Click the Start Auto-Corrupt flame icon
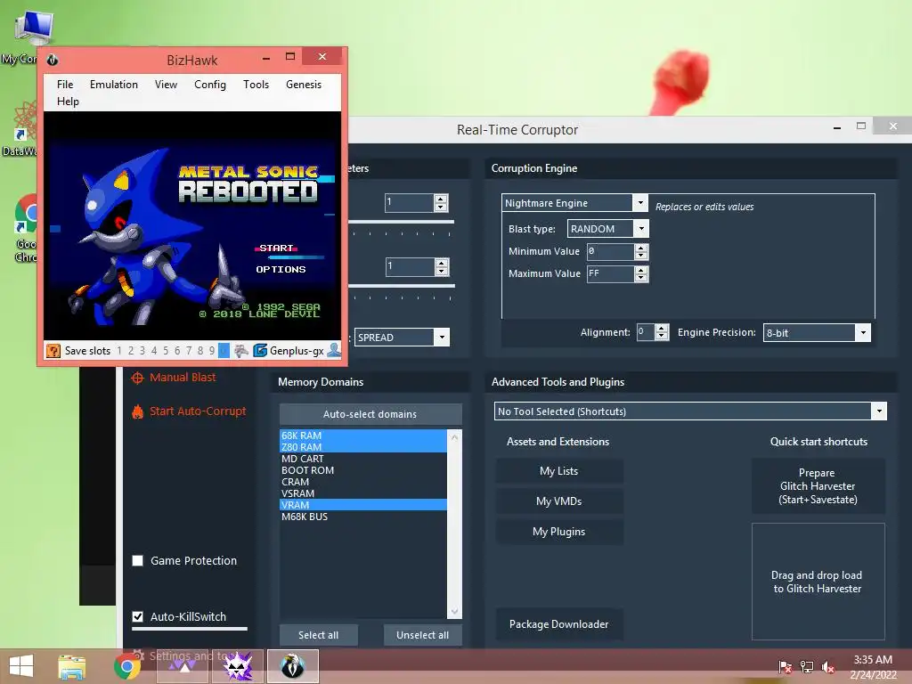 coord(137,411)
